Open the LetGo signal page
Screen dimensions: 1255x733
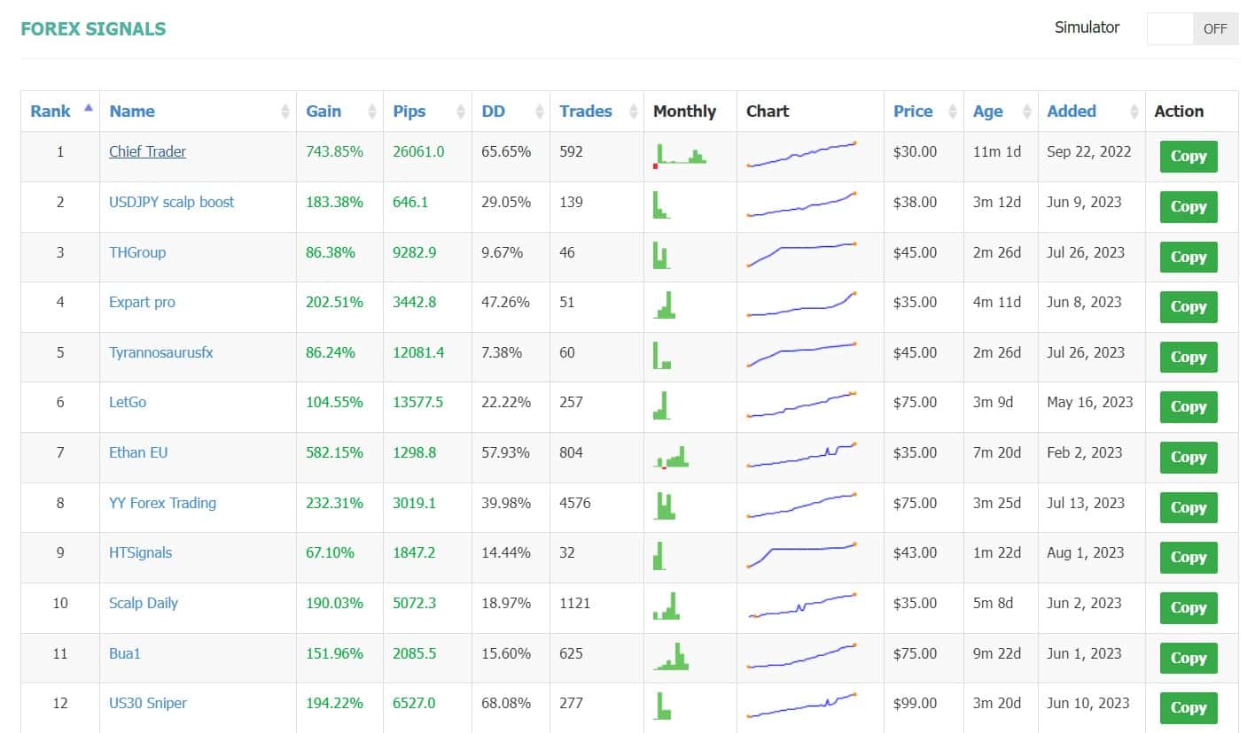[128, 402]
